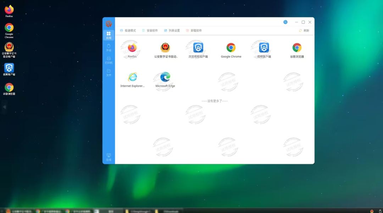This screenshot has height=213, width=383.
Task: Switch to 外设 sidebar tab
Action: tap(109, 47)
